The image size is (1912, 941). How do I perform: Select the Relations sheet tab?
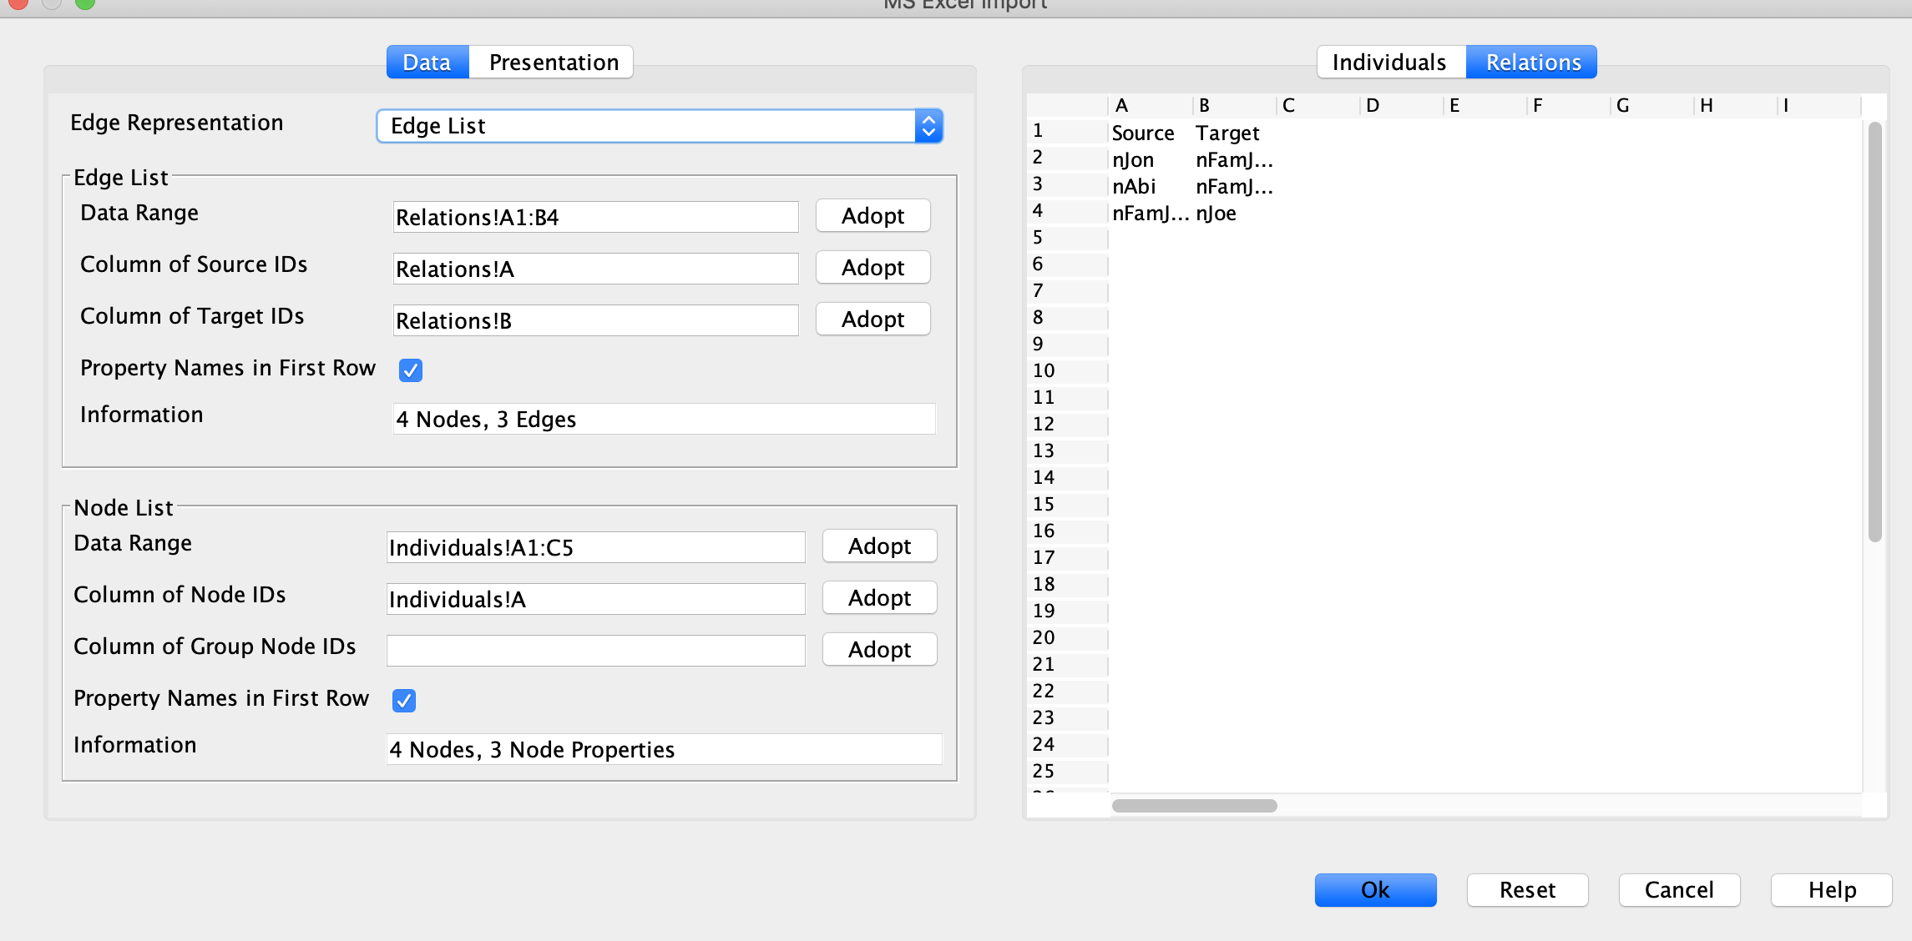pos(1532,63)
